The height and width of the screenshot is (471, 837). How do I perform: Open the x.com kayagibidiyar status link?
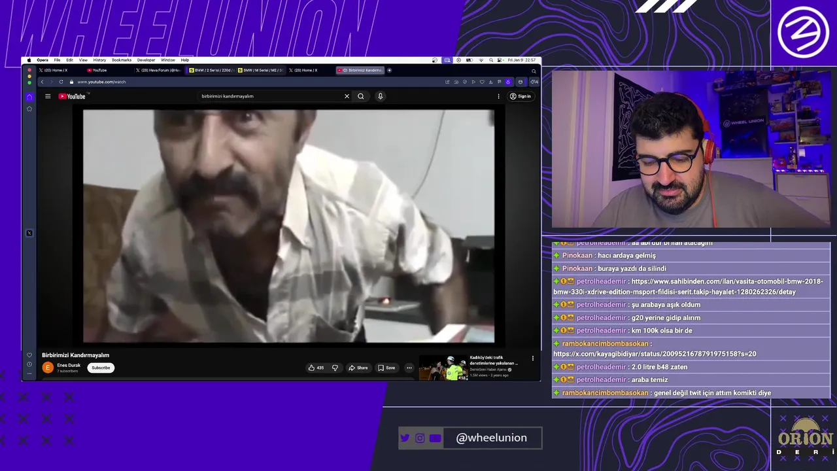point(655,354)
